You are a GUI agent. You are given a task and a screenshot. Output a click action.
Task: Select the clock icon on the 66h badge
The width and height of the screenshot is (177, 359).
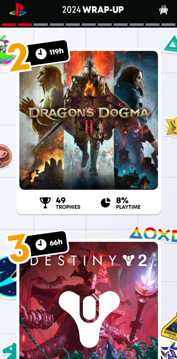(x=41, y=244)
